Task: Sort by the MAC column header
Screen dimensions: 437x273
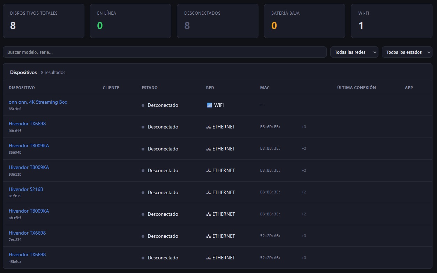Action: (265, 88)
